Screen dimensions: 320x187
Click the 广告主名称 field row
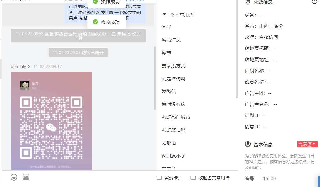(x=261, y=104)
